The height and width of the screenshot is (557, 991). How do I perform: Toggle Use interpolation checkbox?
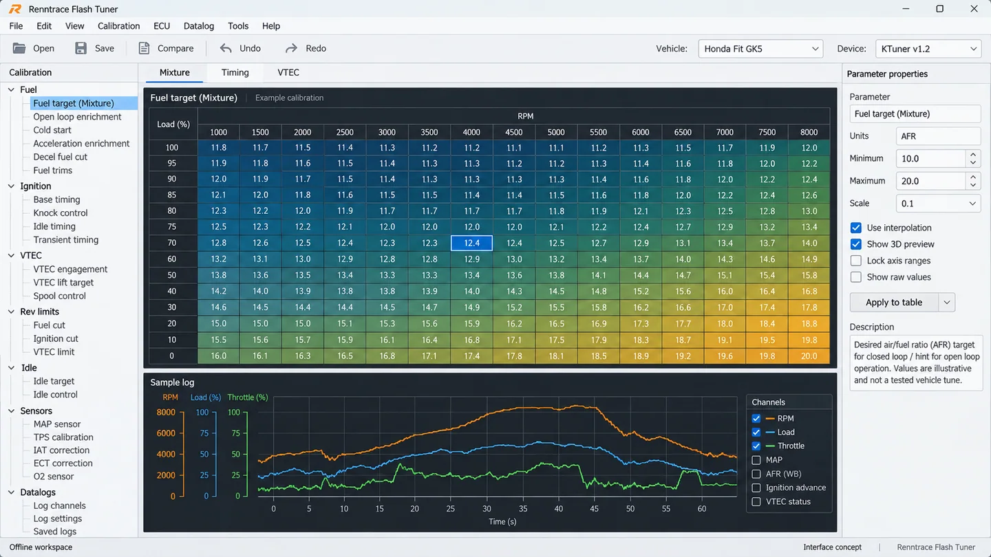(x=855, y=228)
